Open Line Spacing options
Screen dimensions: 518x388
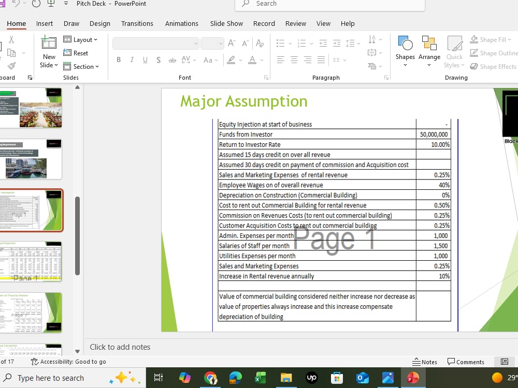353,43
